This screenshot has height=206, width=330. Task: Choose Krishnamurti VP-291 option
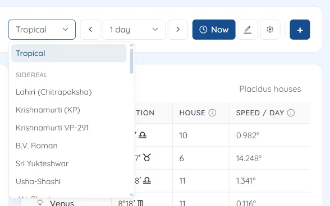coord(69,128)
